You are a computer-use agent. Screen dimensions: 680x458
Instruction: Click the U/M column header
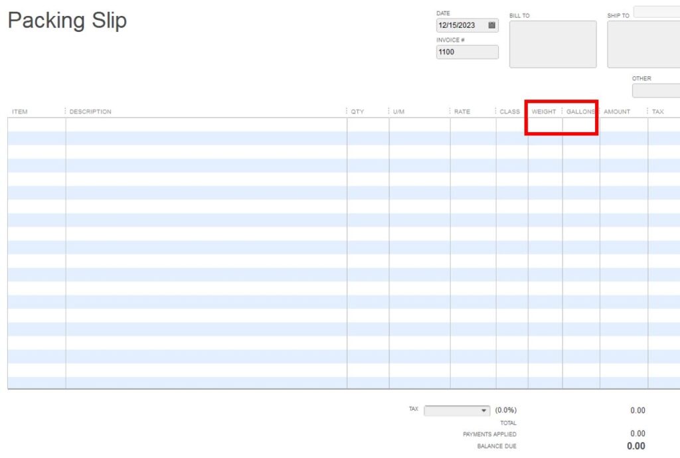399,112
